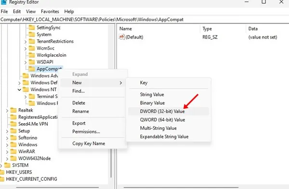This screenshot has height=189, width=289.
Task: Choose Rename from the context menu
Action: [x=93, y=112]
